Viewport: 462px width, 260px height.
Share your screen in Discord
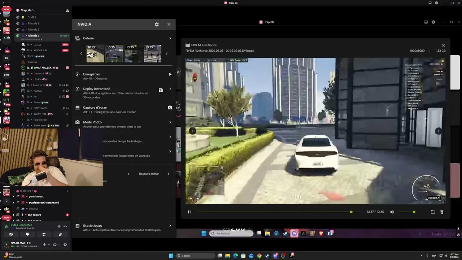point(27,234)
